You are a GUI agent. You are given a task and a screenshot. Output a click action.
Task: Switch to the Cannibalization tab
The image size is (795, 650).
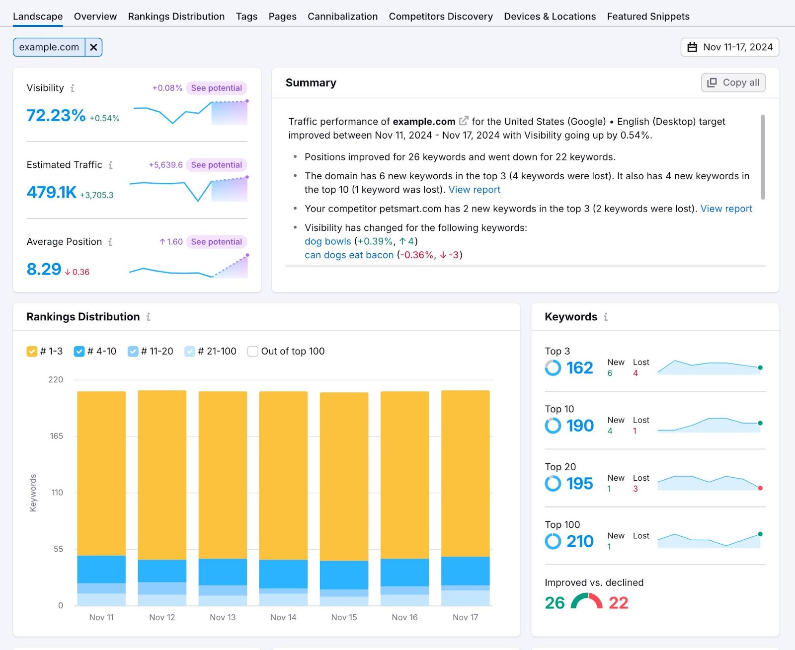342,16
